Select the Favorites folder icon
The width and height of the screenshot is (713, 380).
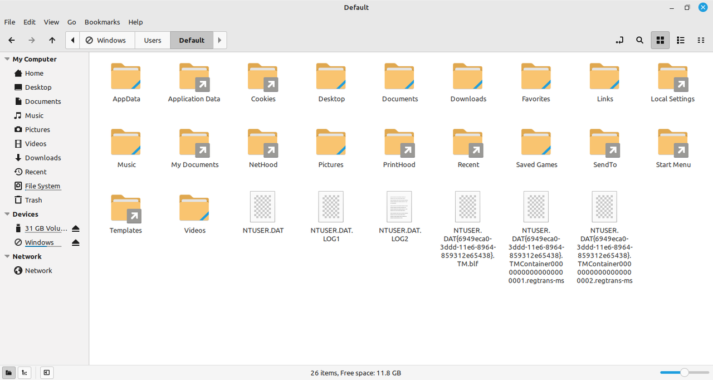pyautogui.click(x=536, y=76)
